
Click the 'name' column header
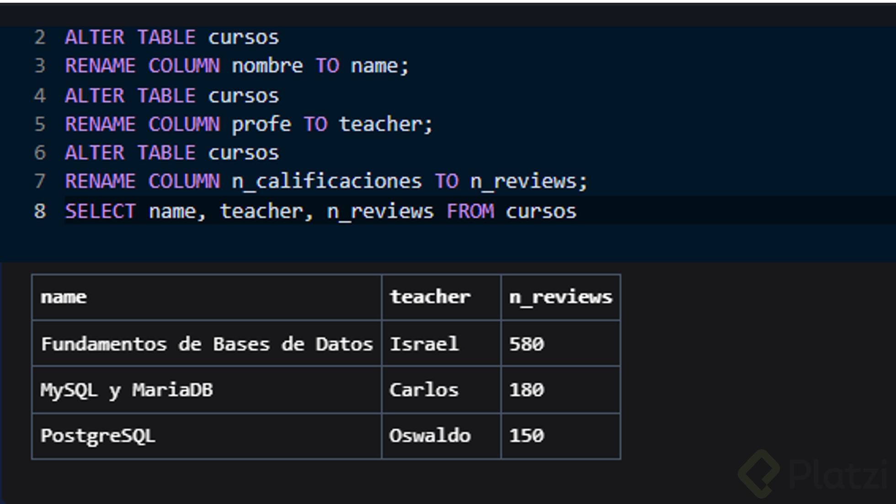64,297
